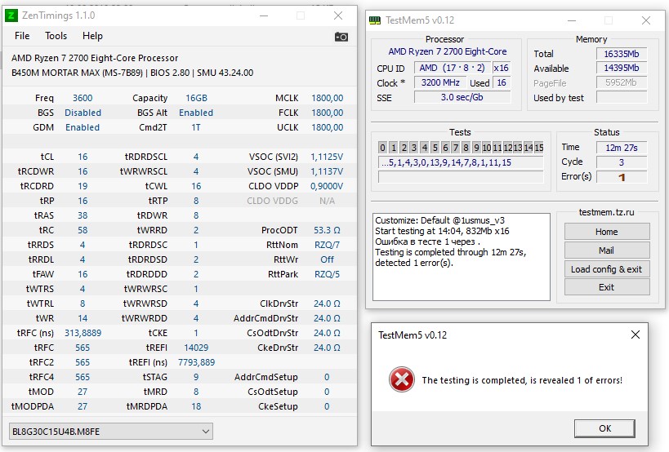Click the Exit button in TestMem5
Screen dimensions: 669x452
pos(607,287)
